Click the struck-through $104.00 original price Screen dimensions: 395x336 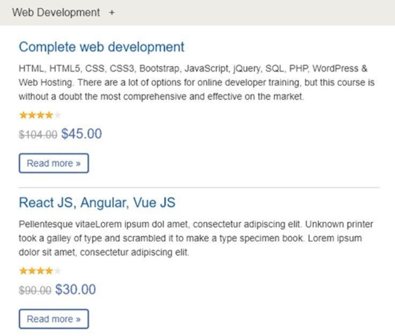pyautogui.click(x=38, y=135)
